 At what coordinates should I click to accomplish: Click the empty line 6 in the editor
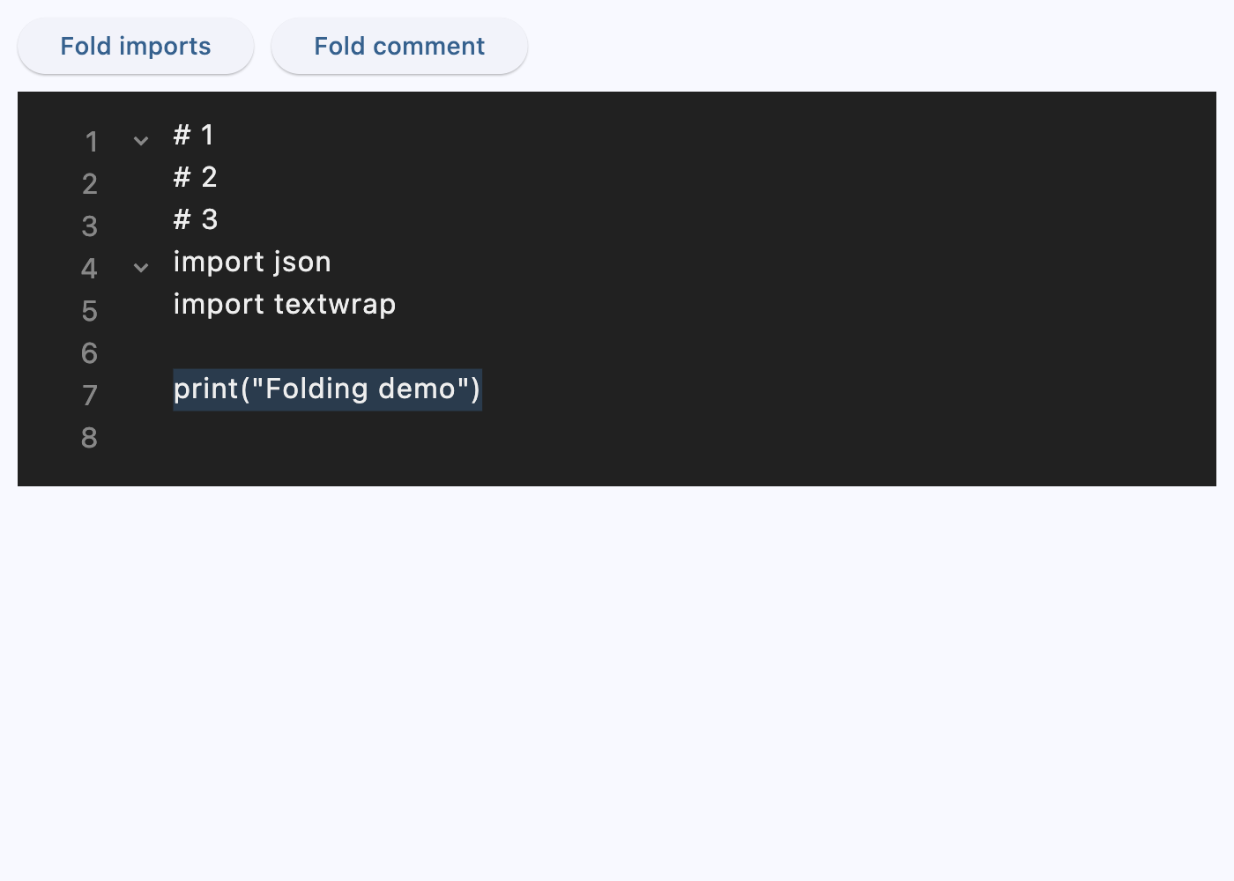[264, 352]
